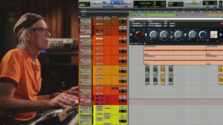This screenshot has height=125, width=223.
Task: Solo the gtr DI guide track
Action: pyautogui.click(x=87, y=39)
